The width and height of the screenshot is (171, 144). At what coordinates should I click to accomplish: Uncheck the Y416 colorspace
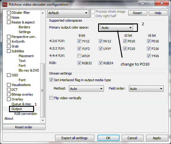[149, 56]
